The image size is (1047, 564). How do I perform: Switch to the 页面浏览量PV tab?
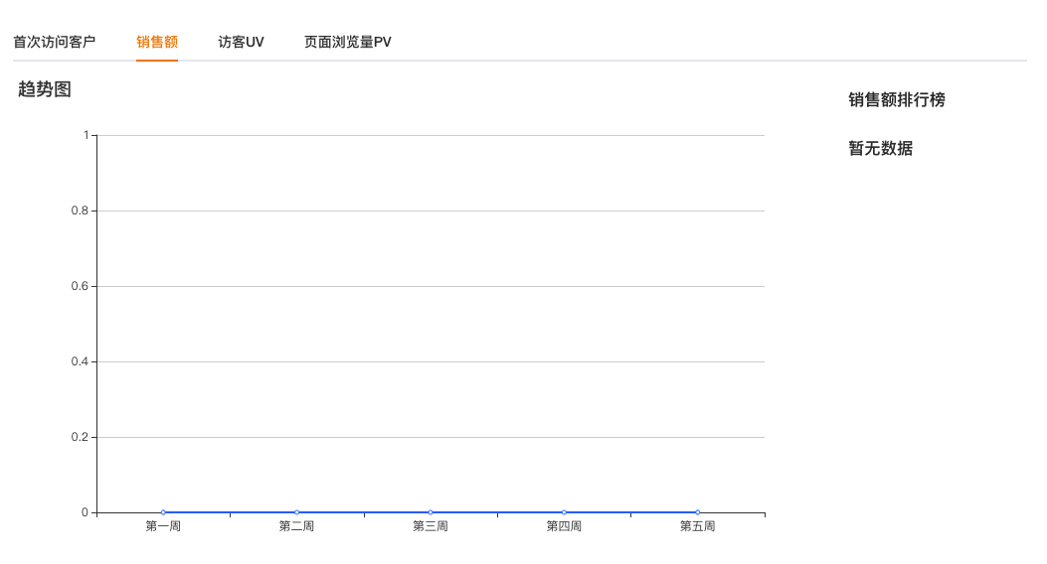point(348,42)
